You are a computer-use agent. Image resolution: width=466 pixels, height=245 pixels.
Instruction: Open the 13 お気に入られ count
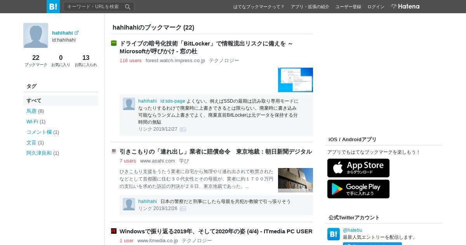86,61
